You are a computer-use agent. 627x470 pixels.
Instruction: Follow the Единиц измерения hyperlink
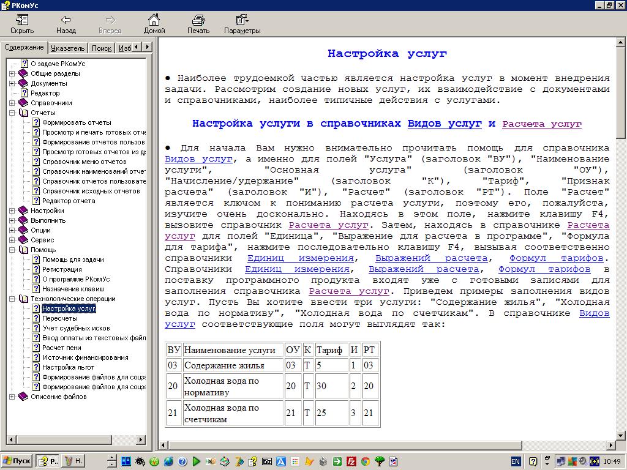(x=300, y=258)
